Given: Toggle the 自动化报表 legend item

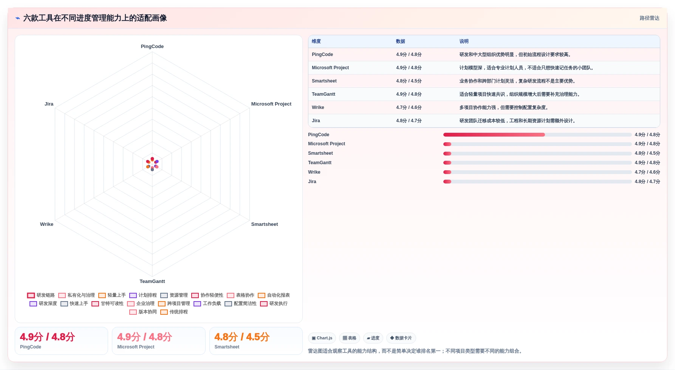Looking at the screenshot, I should pos(274,295).
